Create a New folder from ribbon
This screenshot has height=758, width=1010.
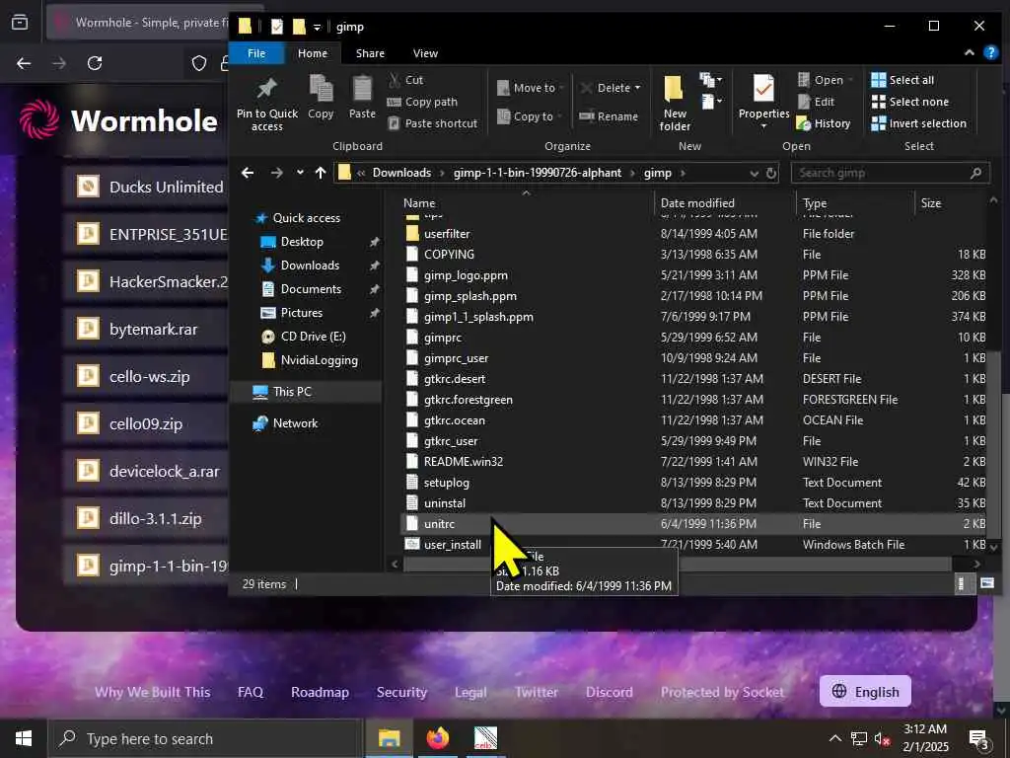pos(675,103)
